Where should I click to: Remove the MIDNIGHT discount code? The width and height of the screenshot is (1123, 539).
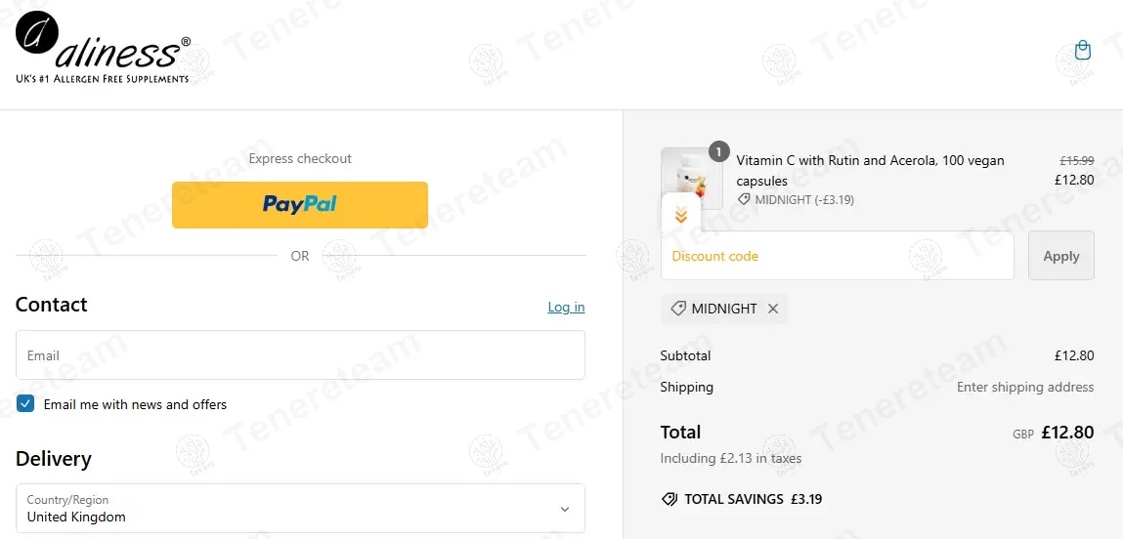(x=773, y=309)
